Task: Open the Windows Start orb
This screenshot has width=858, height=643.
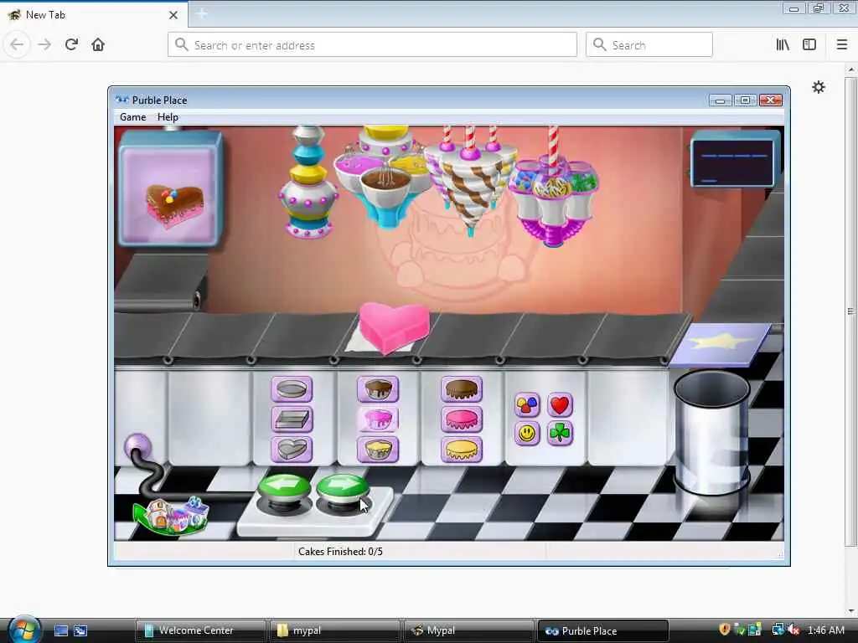Action: 23,630
